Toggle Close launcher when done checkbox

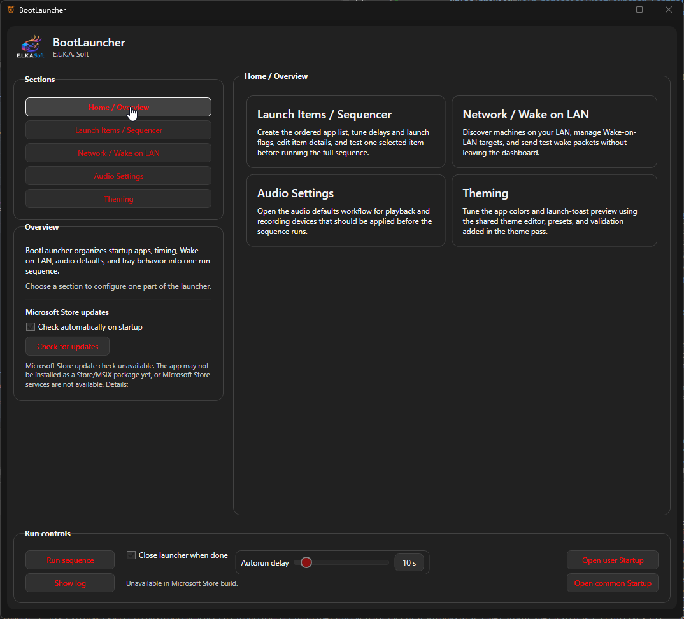point(131,555)
